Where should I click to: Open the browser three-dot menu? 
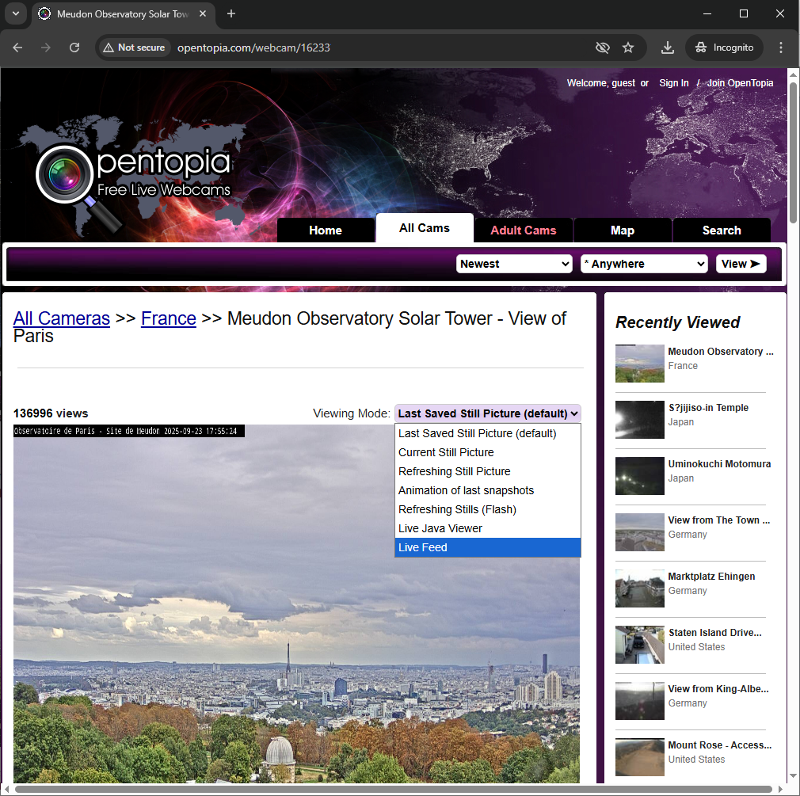coord(781,48)
